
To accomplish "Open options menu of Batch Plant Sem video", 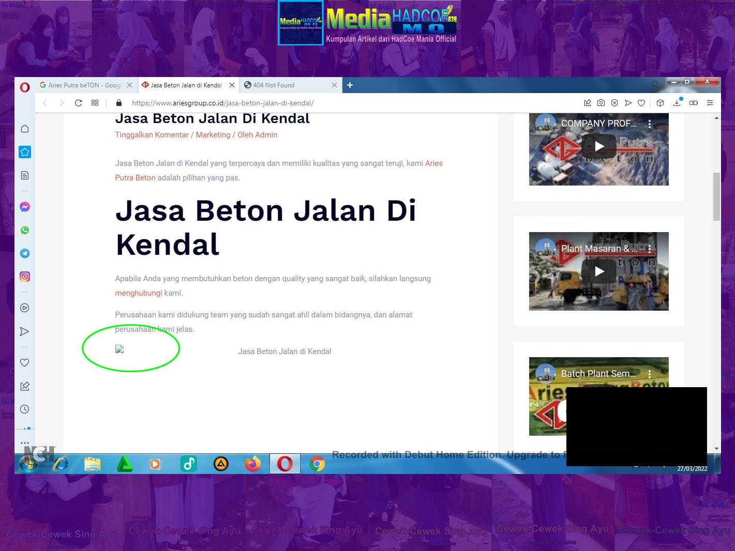I will coord(650,374).
